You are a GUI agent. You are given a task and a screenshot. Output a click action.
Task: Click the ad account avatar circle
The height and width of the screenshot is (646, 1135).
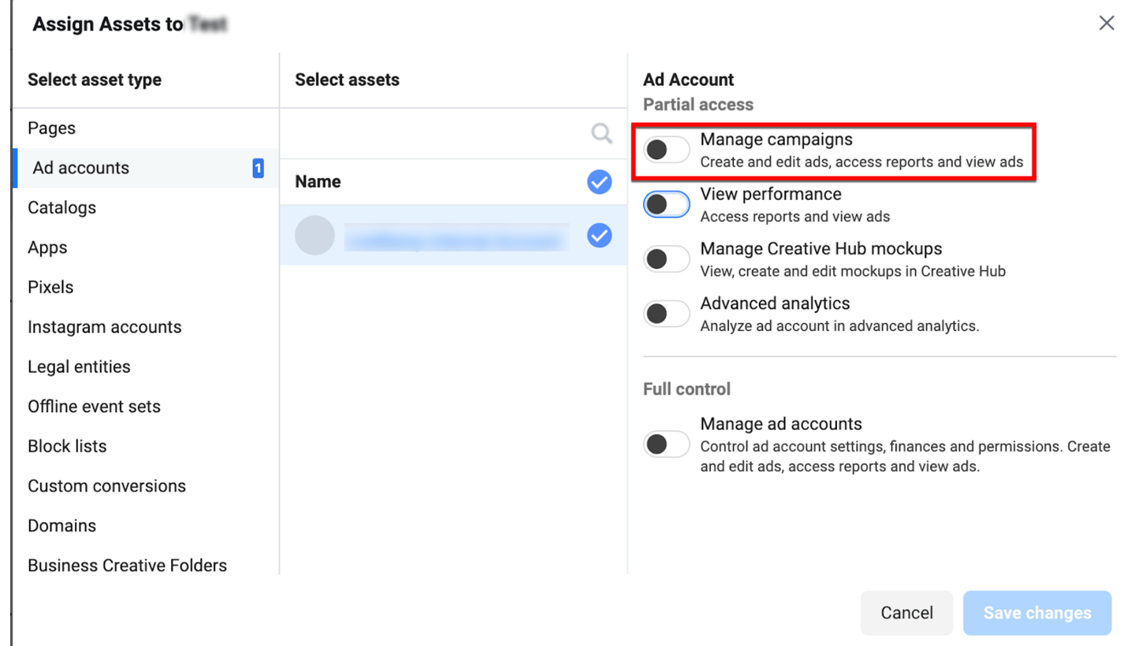click(314, 236)
